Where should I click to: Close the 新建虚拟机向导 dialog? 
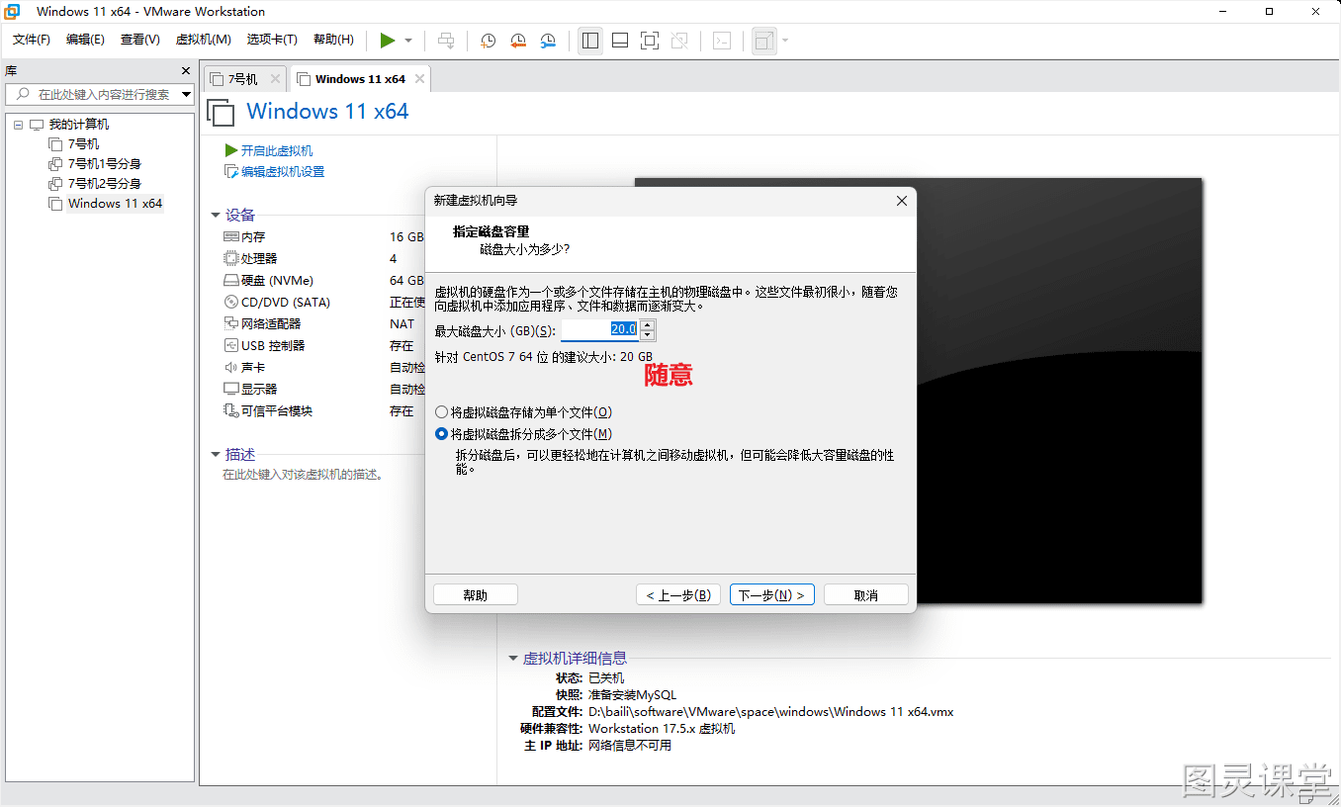click(901, 201)
